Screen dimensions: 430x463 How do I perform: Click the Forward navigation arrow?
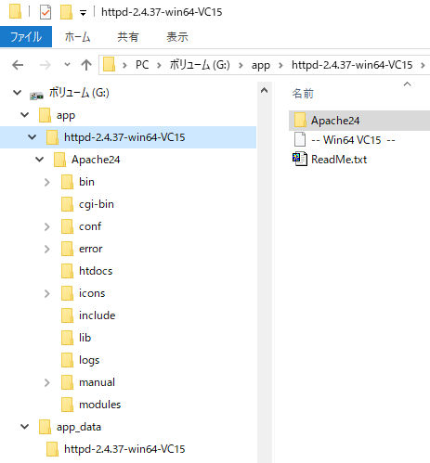click(x=46, y=65)
